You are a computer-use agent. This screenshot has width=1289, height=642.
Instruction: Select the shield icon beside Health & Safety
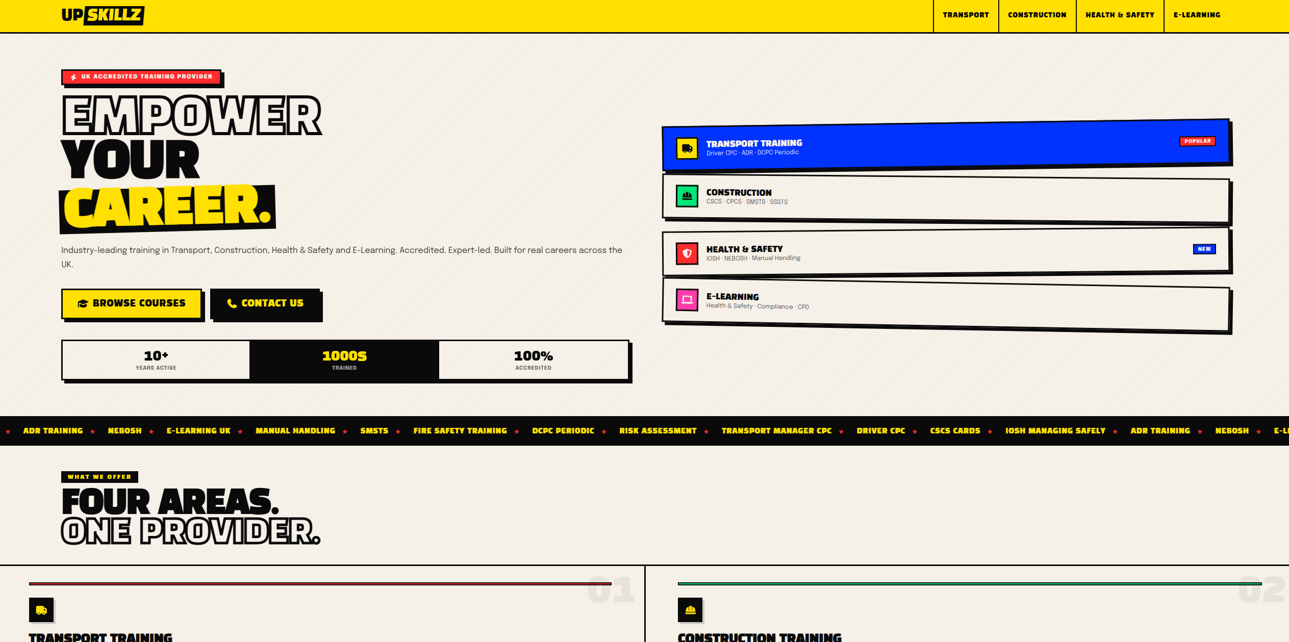coord(687,253)
